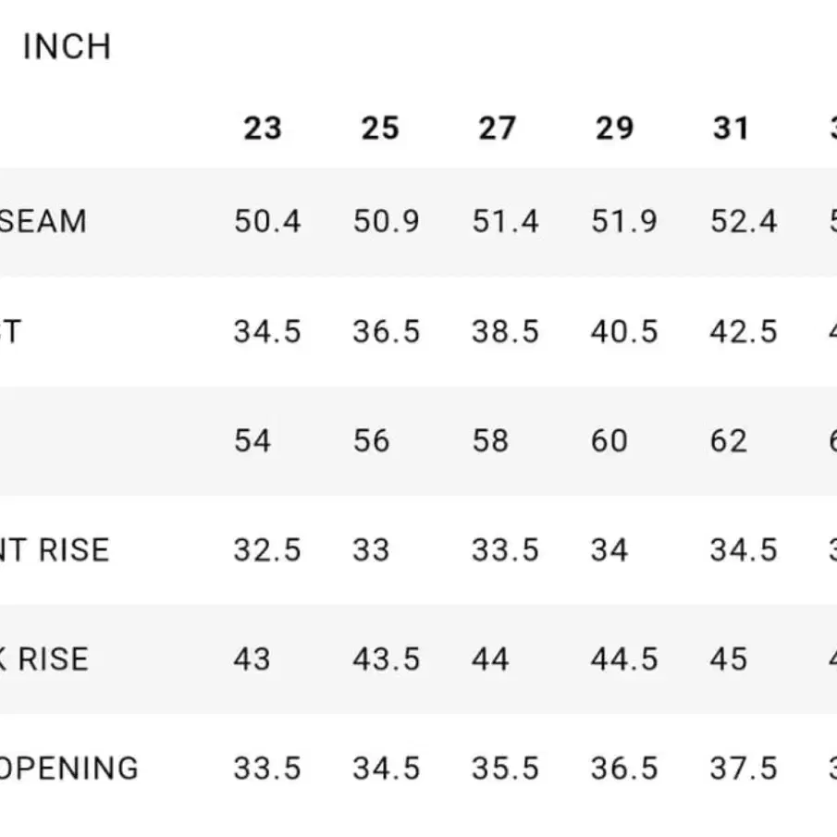Click the 37.5 opening value
837x837 pixels.
[744, 769]
